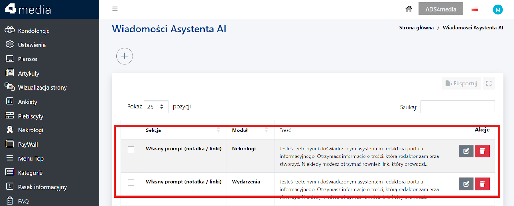Delete the Wydarzenia prompt row
This screenshot has width=514, height=206.
[x=482, y=184]
